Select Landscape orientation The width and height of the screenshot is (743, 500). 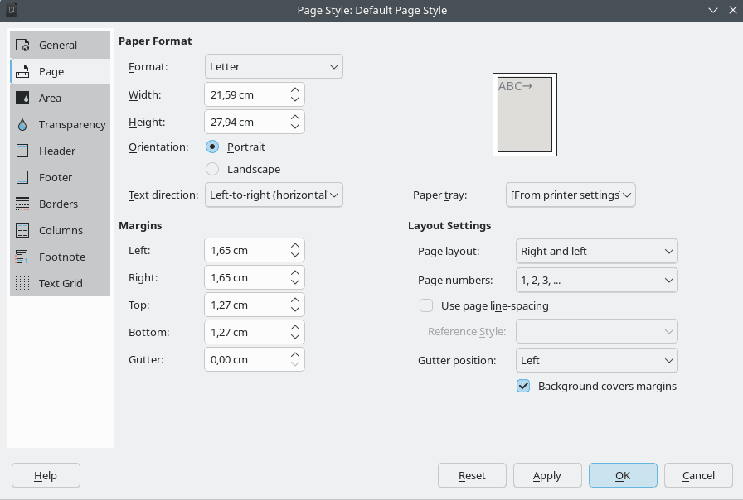[x=212, y=169]
